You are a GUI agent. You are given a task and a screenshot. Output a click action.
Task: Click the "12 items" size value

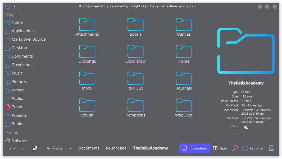point(247,96)
